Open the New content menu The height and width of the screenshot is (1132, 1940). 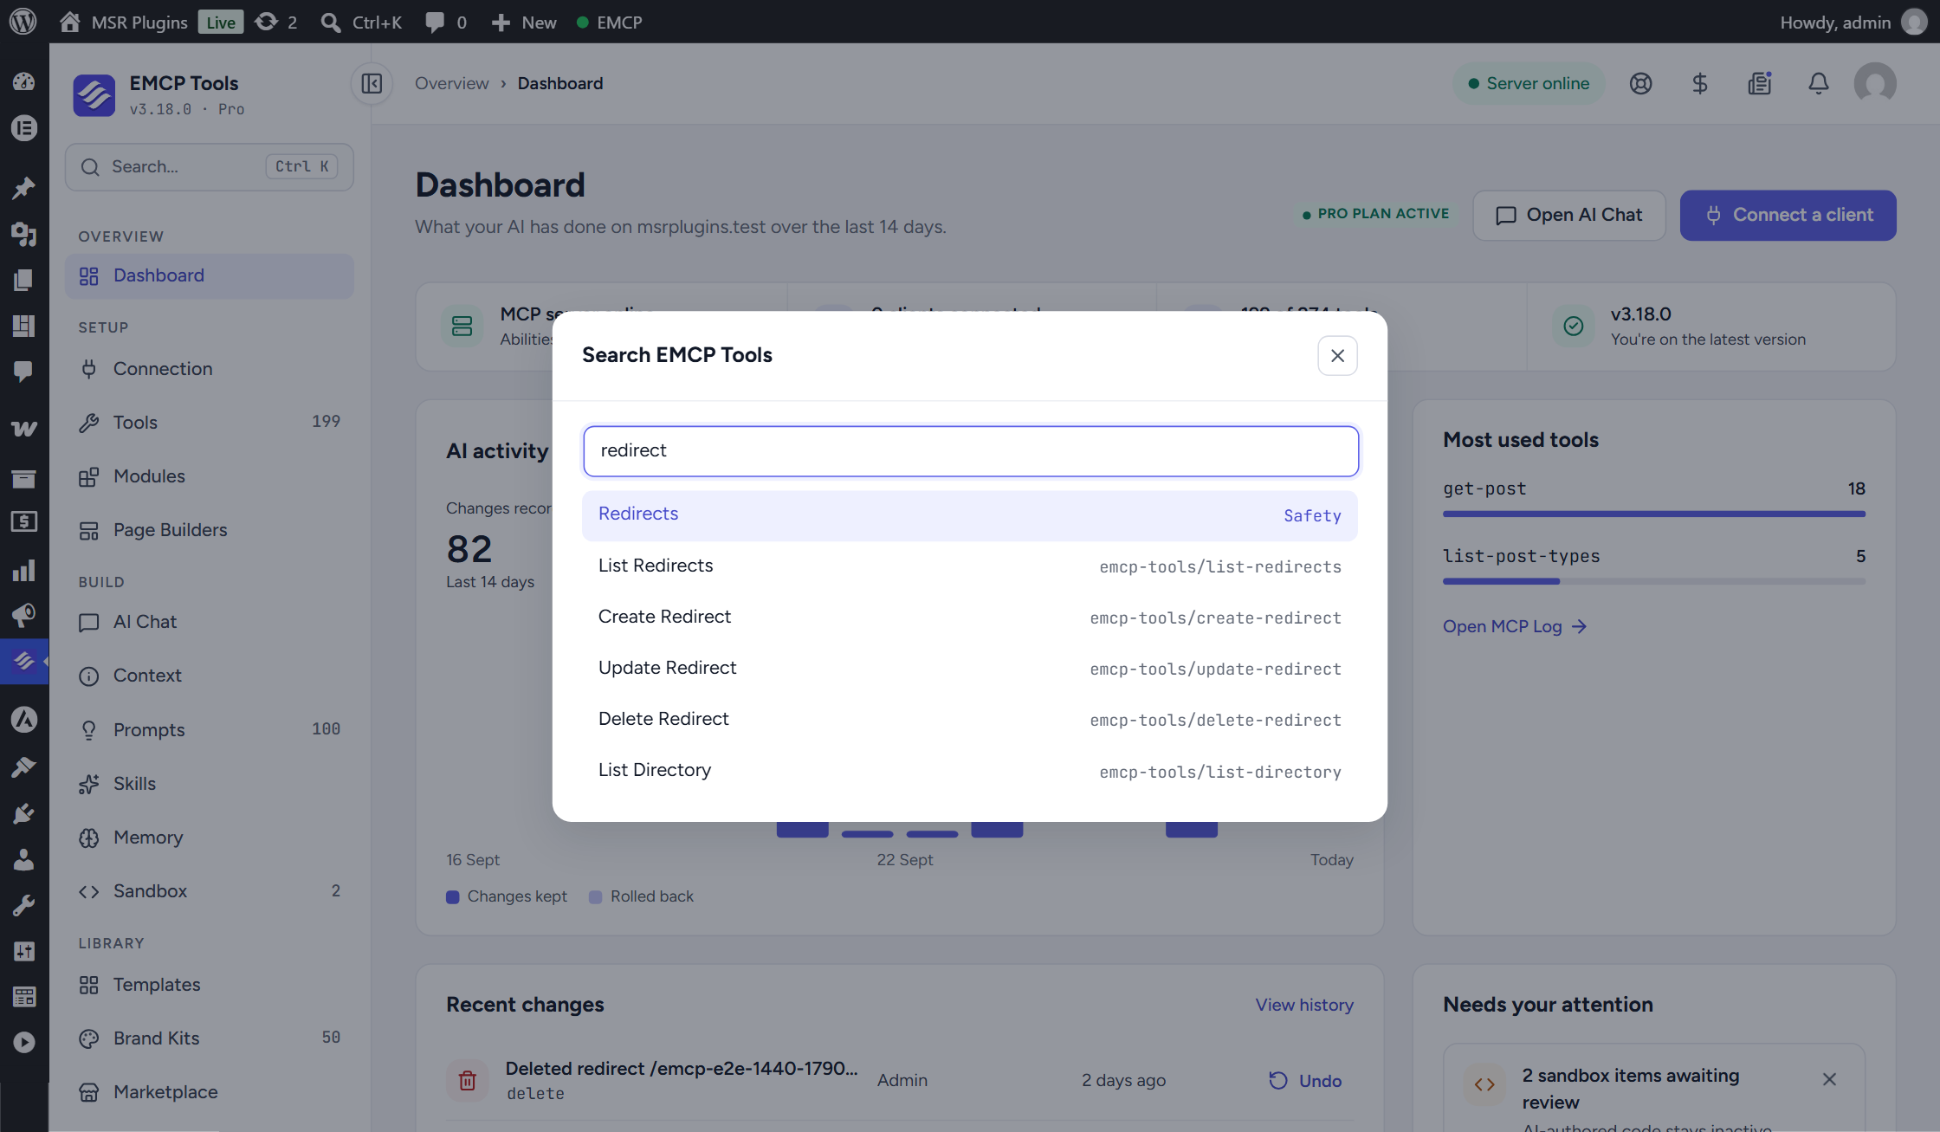tap(524, 22)
